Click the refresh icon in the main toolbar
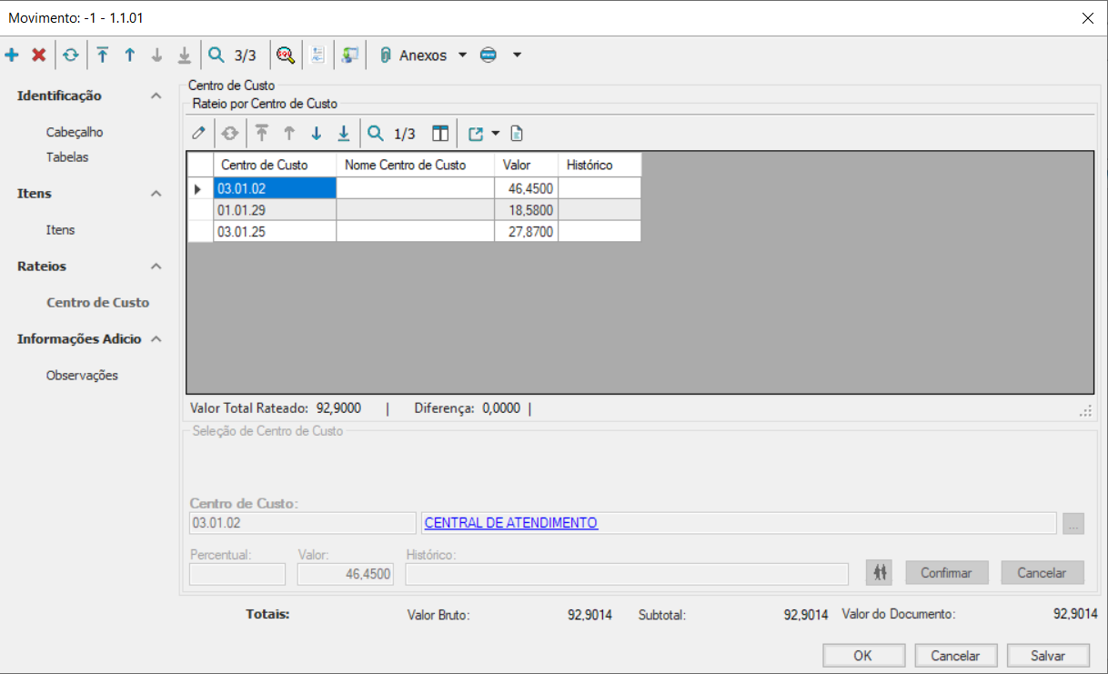The width and height of the screenshot is (1108, 674). click(x=70, y=55)
